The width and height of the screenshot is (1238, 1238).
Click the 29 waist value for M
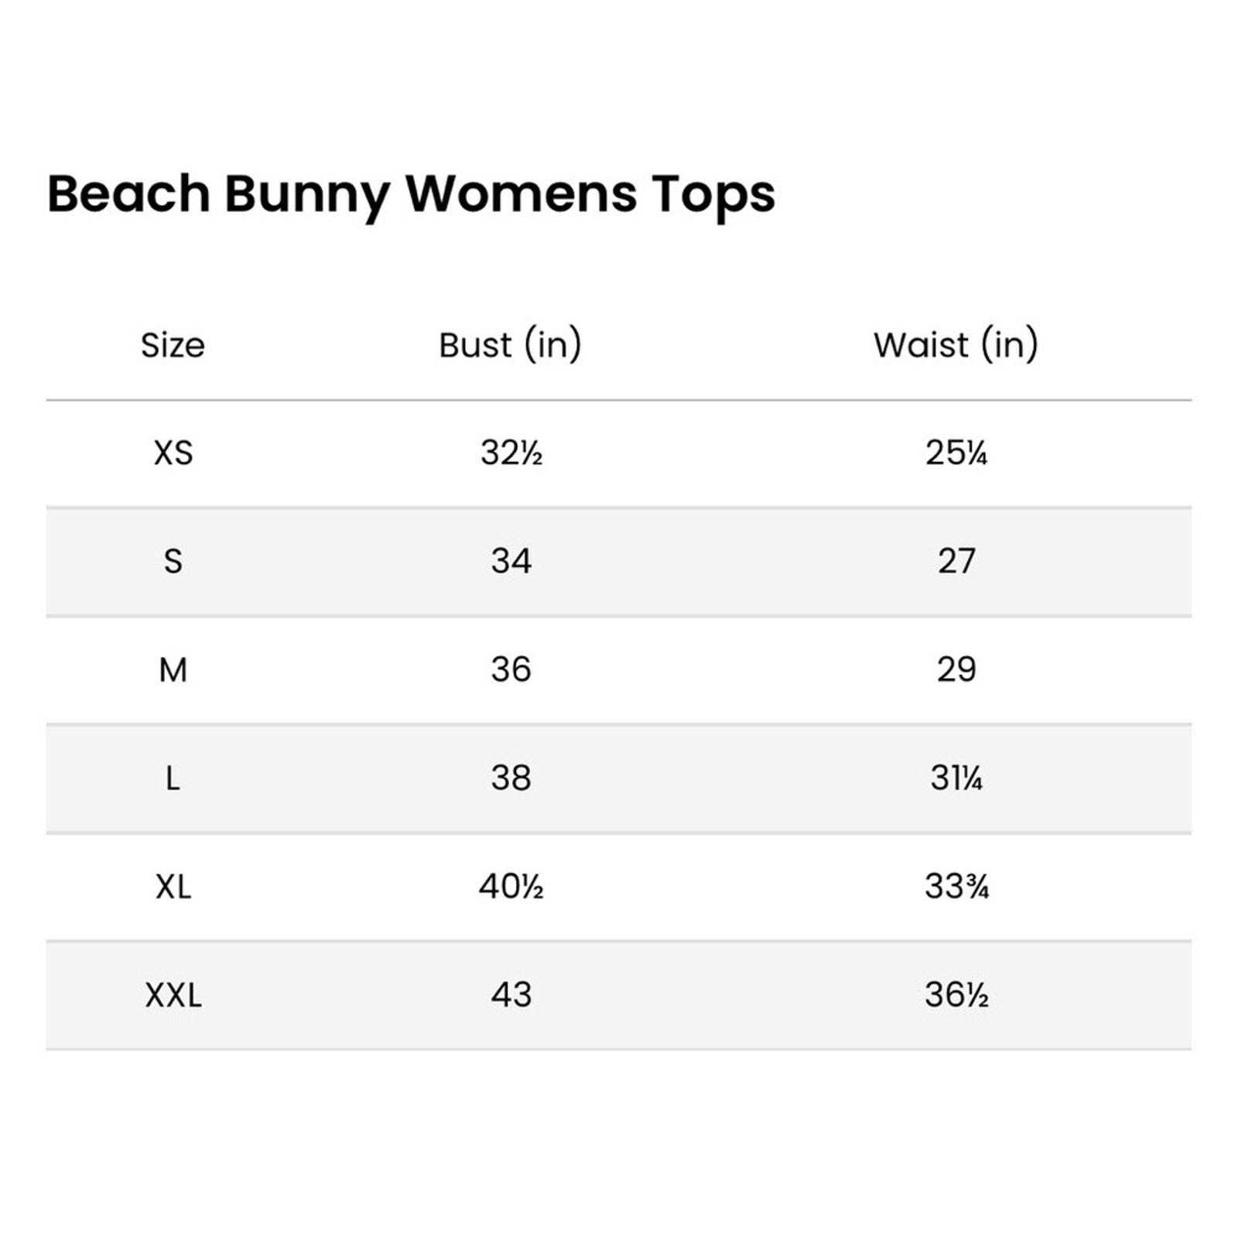point(956,670)
